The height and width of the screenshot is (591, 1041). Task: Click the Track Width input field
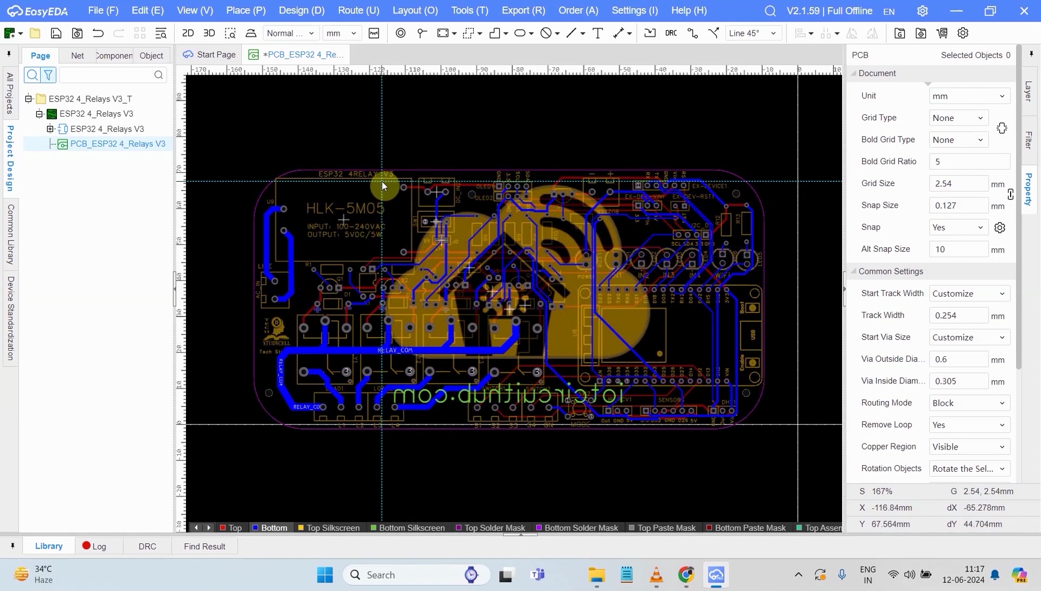(x=958, y=315)
